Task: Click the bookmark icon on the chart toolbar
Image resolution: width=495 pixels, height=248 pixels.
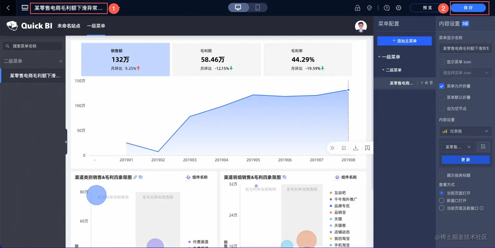Action: click(x=367, y=148)
